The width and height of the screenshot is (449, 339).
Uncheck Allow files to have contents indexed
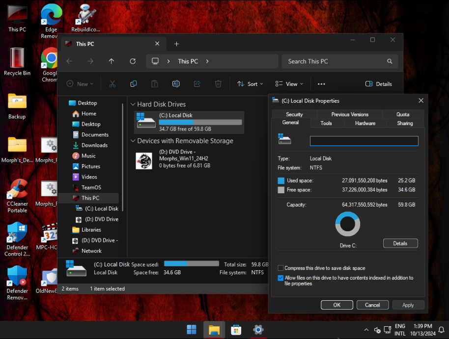[281, 278]
